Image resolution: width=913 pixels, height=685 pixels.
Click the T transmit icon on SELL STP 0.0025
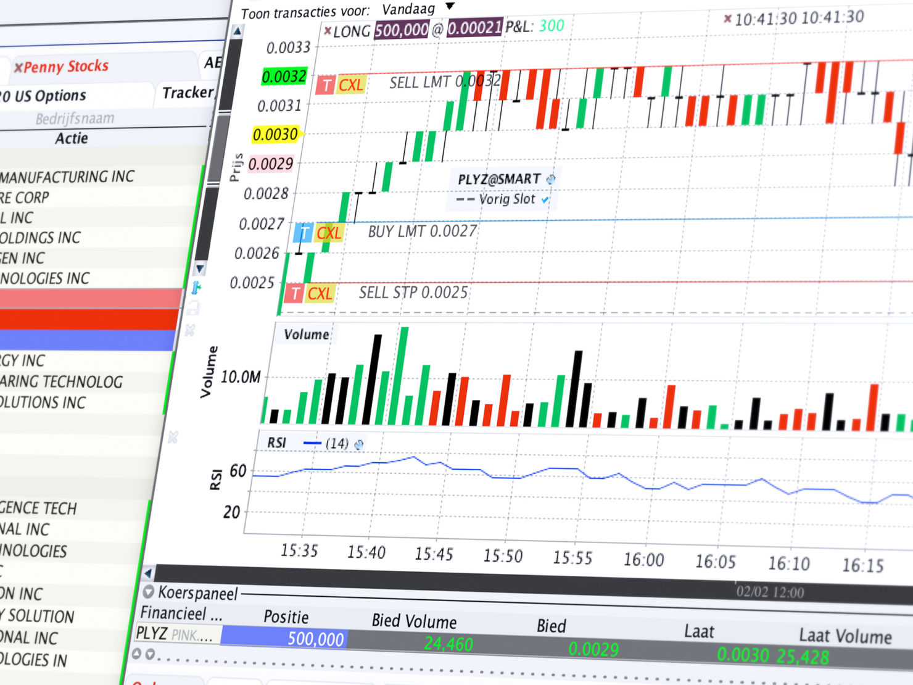295,294
